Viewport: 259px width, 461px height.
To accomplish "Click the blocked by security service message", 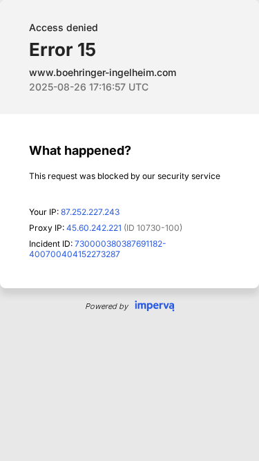I will point(124,176).
